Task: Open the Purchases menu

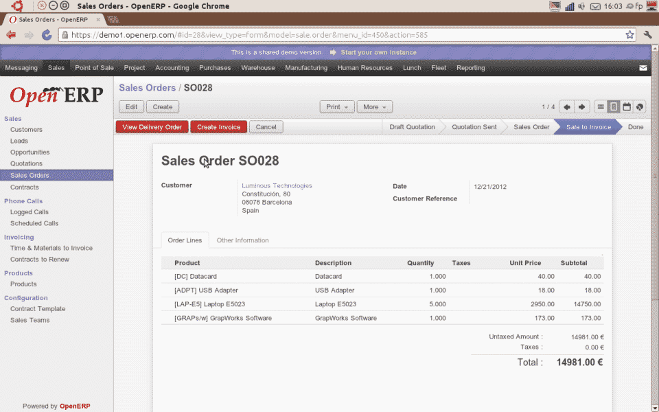Action: click(215, 68)
